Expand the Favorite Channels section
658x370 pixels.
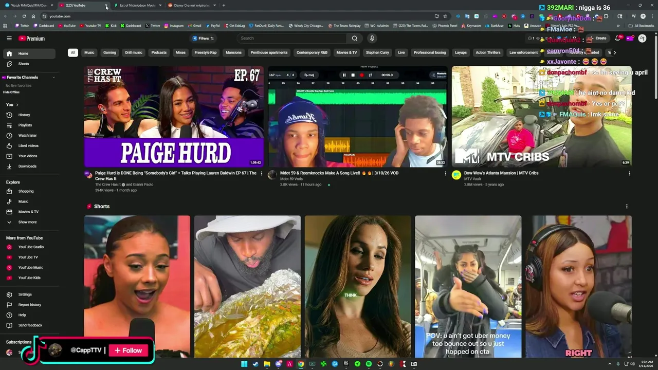(53, 78)
